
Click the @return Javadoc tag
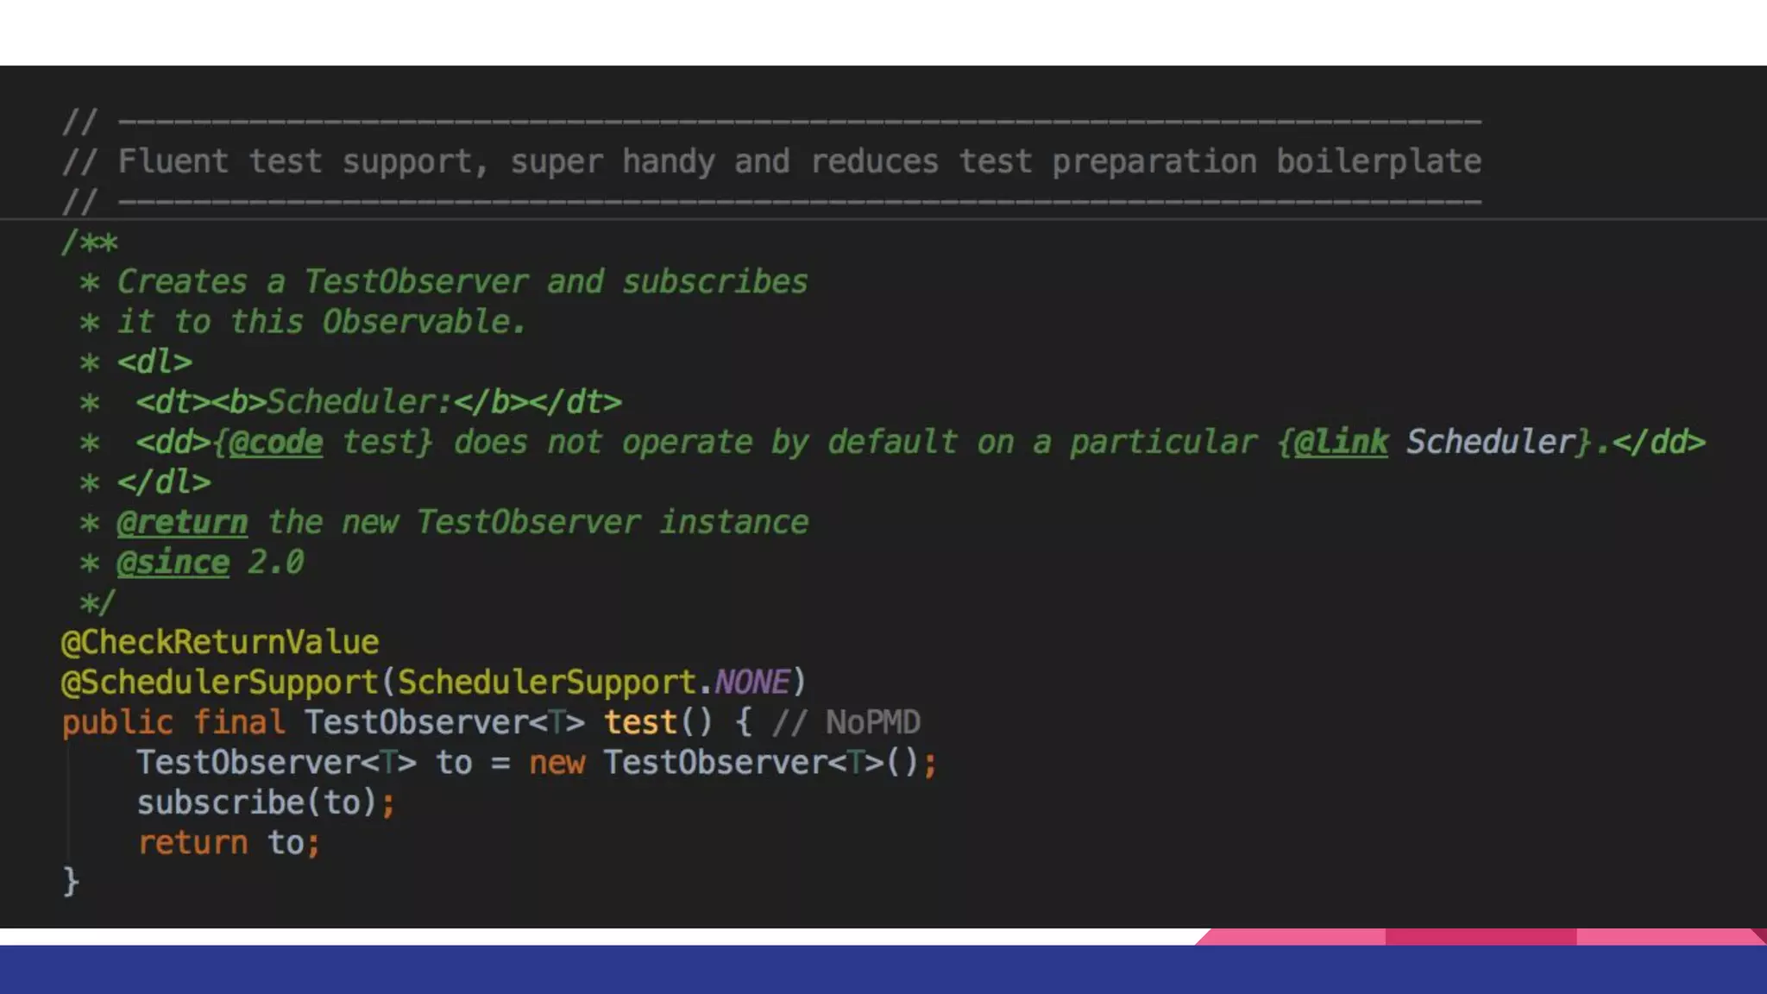182,522
